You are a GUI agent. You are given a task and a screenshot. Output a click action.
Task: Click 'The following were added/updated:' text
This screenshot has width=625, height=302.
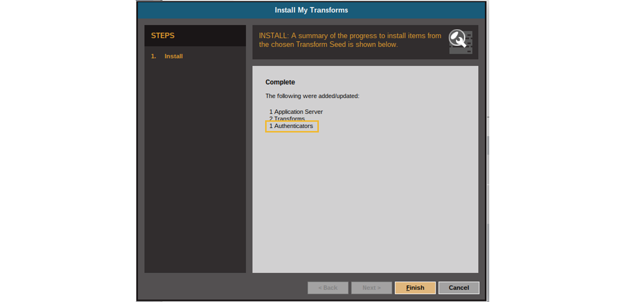(x=312, y=96)
